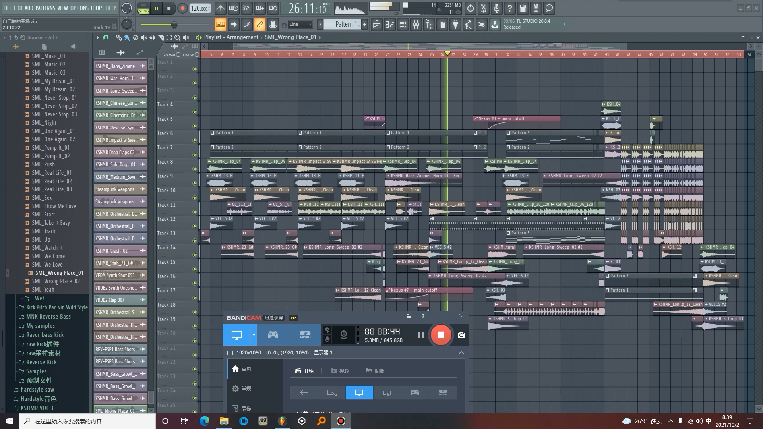Pause the Bandicam recording
The width and height of the screenshot is (763, 429).
(420, 335)
